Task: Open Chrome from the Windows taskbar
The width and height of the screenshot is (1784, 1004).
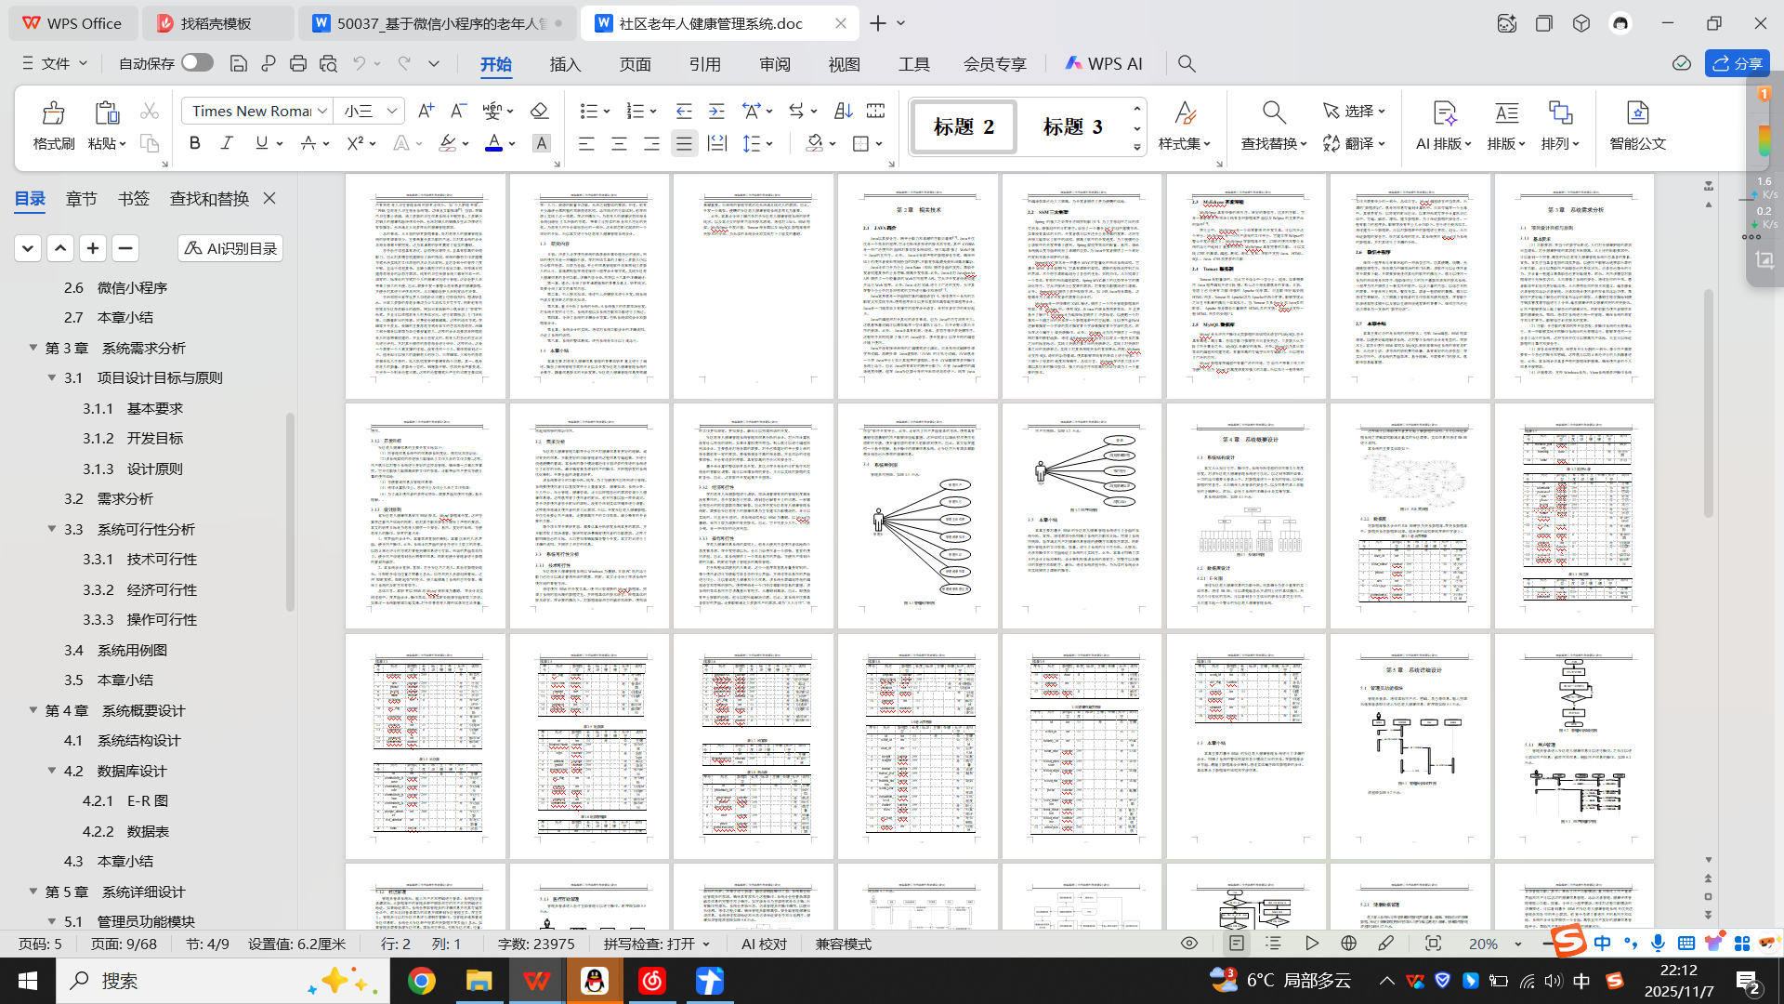Action: coord(422,981)
